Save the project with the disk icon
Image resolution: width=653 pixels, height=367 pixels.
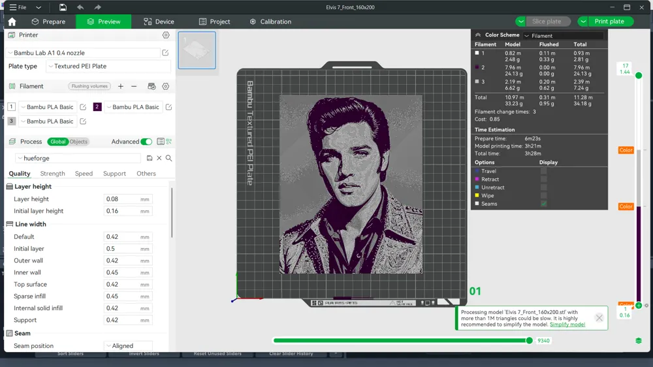[x=63, y=7]
